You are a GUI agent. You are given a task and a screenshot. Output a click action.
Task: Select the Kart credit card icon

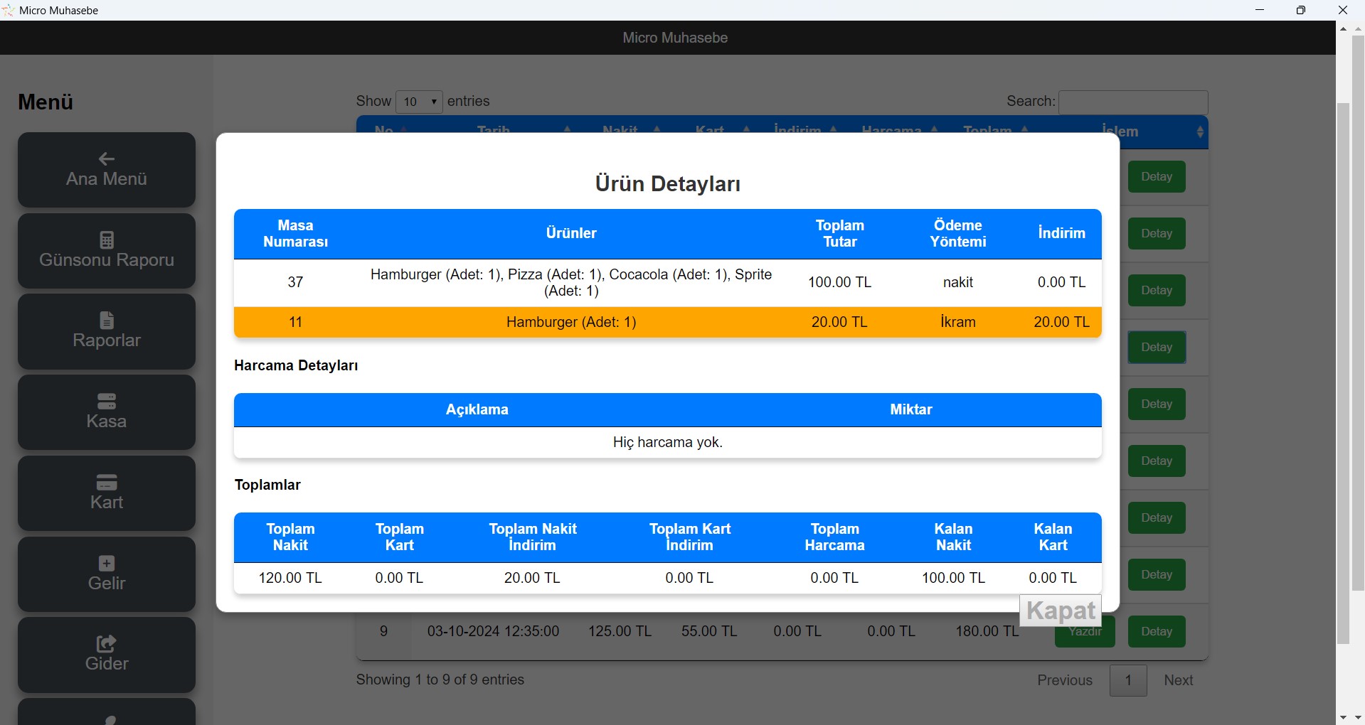[x=107, y=483]
